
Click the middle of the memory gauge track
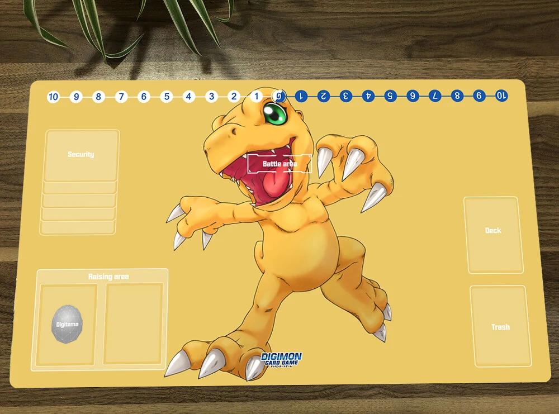[278, 96]
